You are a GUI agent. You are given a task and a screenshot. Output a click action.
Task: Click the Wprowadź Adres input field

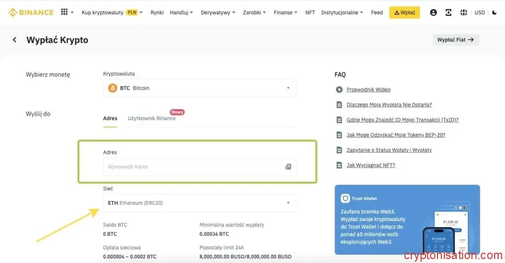coord(200,166)
